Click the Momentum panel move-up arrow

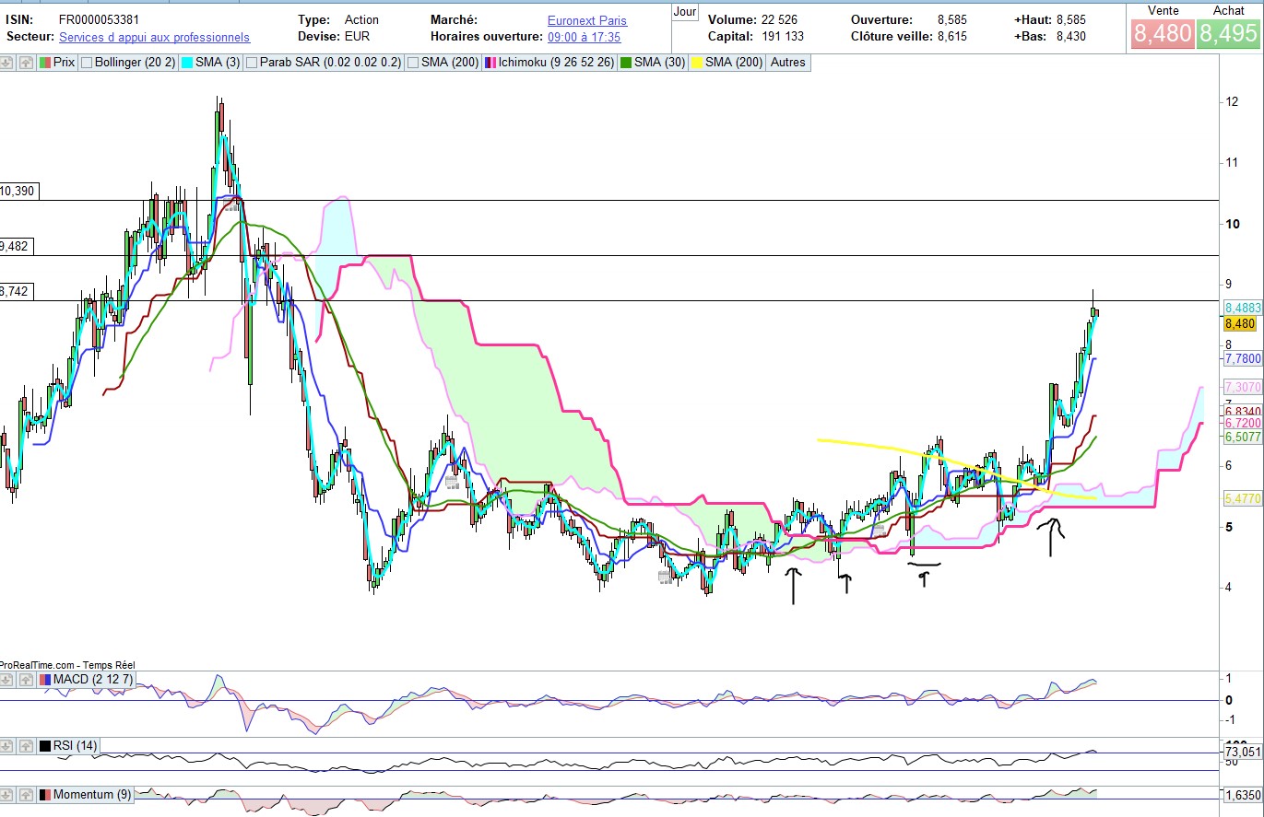click(25, 794)
